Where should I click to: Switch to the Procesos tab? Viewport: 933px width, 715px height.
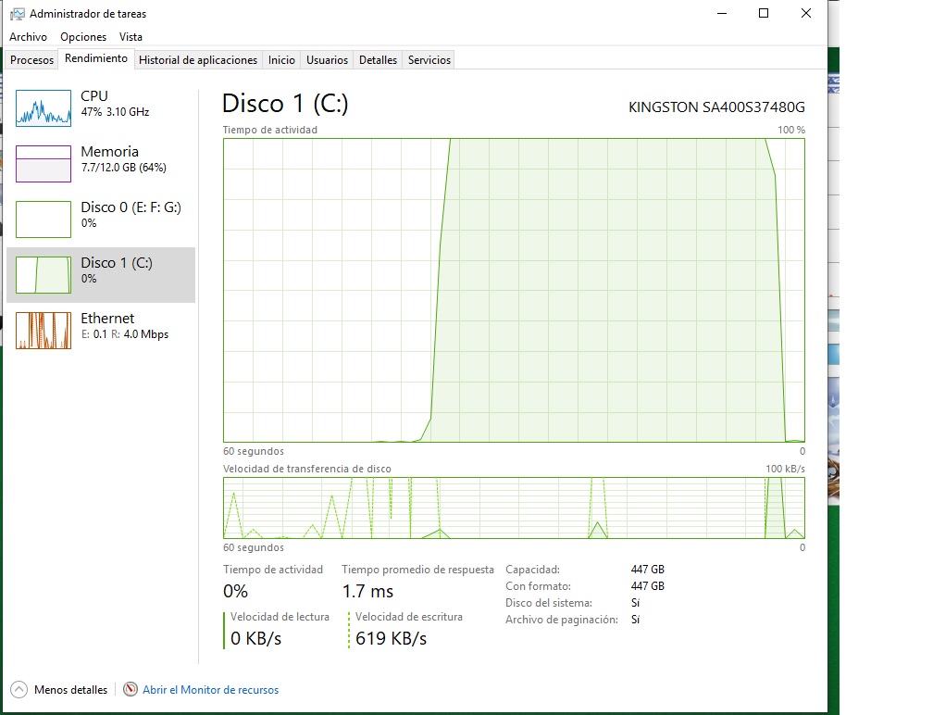32,60
